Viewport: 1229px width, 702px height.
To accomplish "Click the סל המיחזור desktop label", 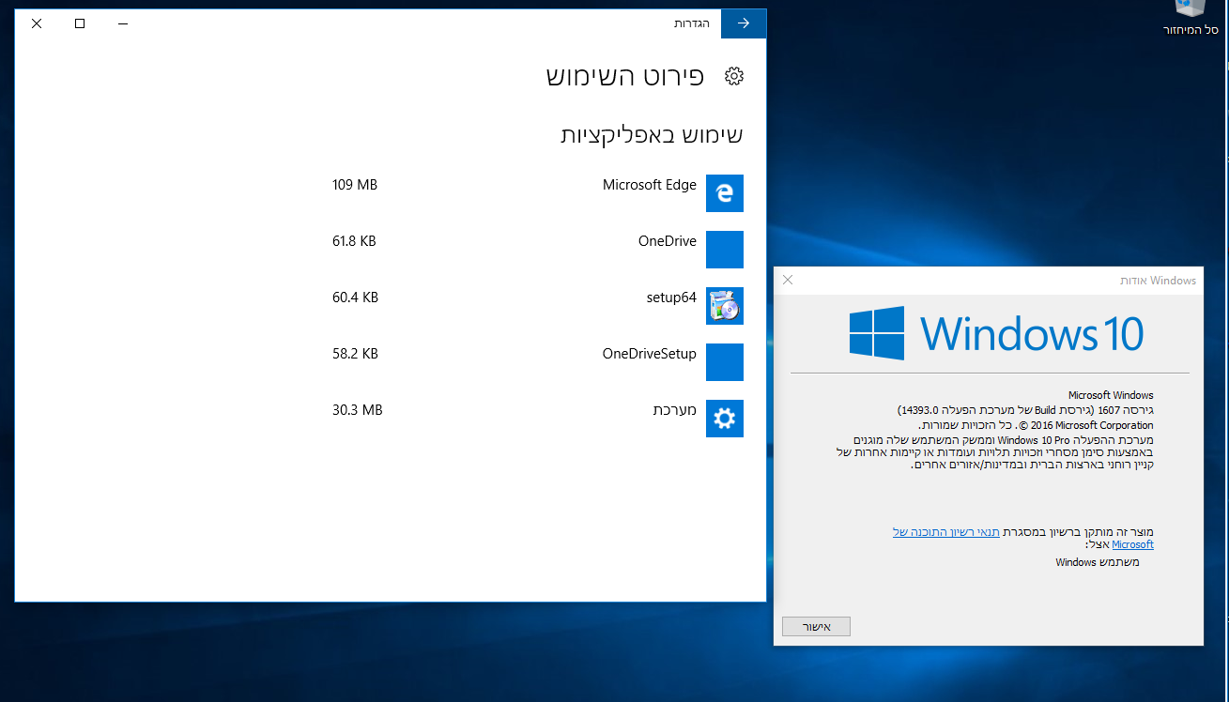I will (1191, 29).
